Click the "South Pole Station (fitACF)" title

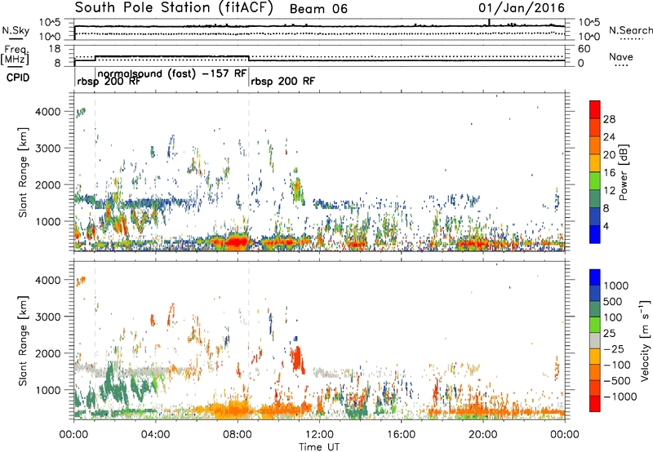[174, 8]
